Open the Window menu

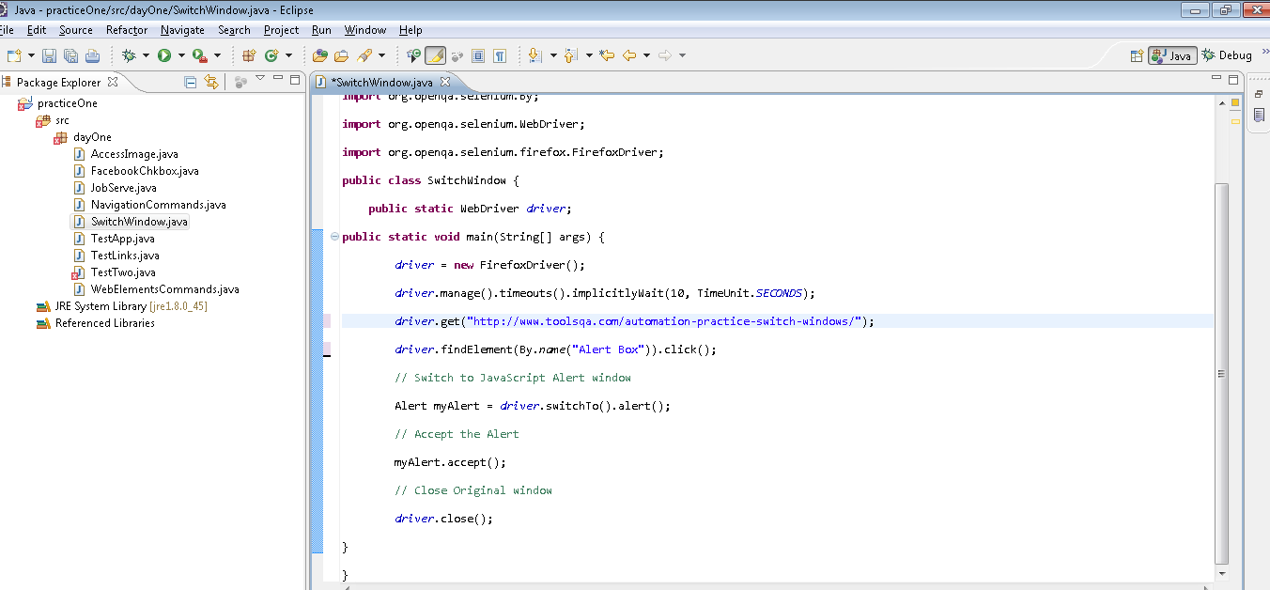pos(364,30)
